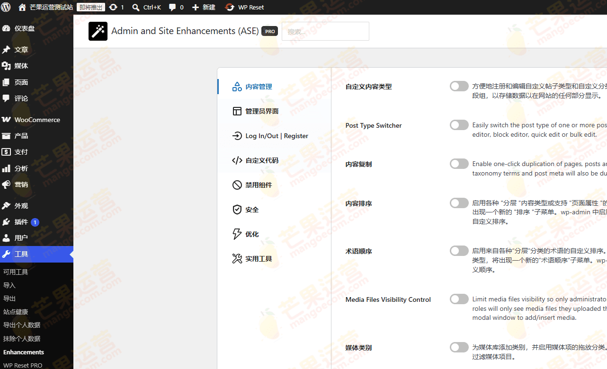Click the WP Reset logo icon

tap(230, 7)
